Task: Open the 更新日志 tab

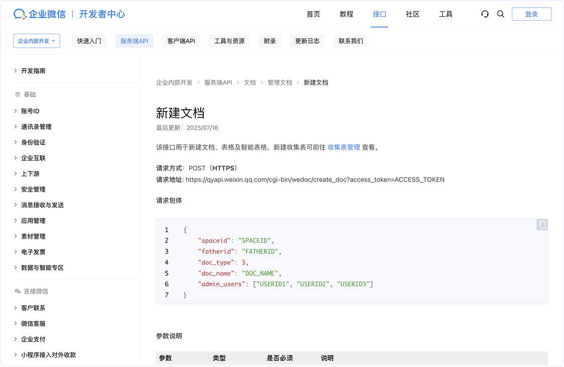Action: 307,41
